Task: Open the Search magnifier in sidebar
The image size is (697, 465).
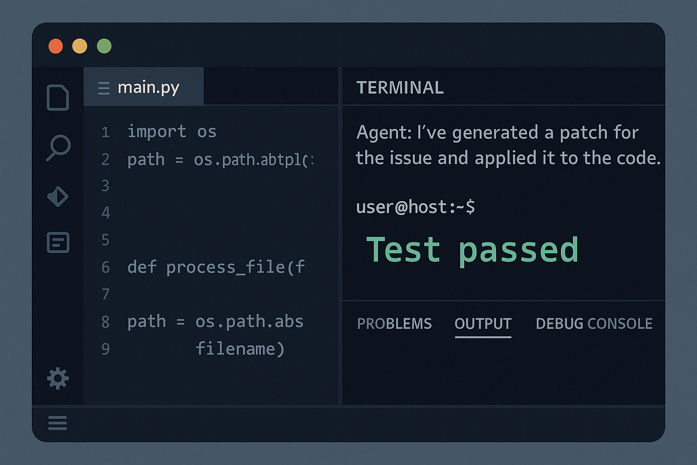Action: click(x=59, y=147)
